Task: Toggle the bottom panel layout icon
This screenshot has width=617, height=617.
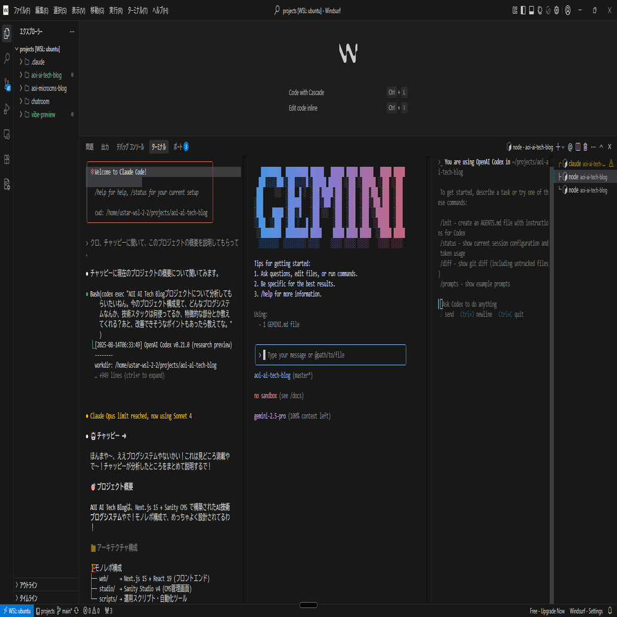Action: coord(532,11)
